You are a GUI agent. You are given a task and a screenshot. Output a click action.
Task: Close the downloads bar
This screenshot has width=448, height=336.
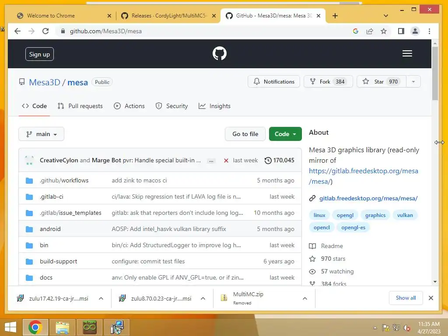(431, 298)
